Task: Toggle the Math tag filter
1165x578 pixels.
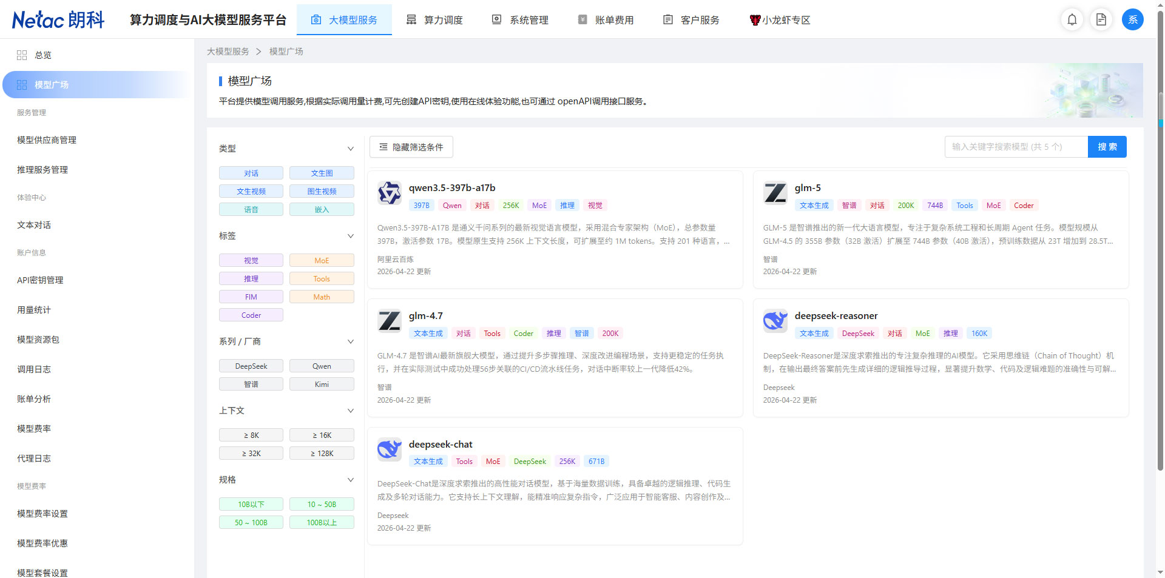Action: coord(322,297)
